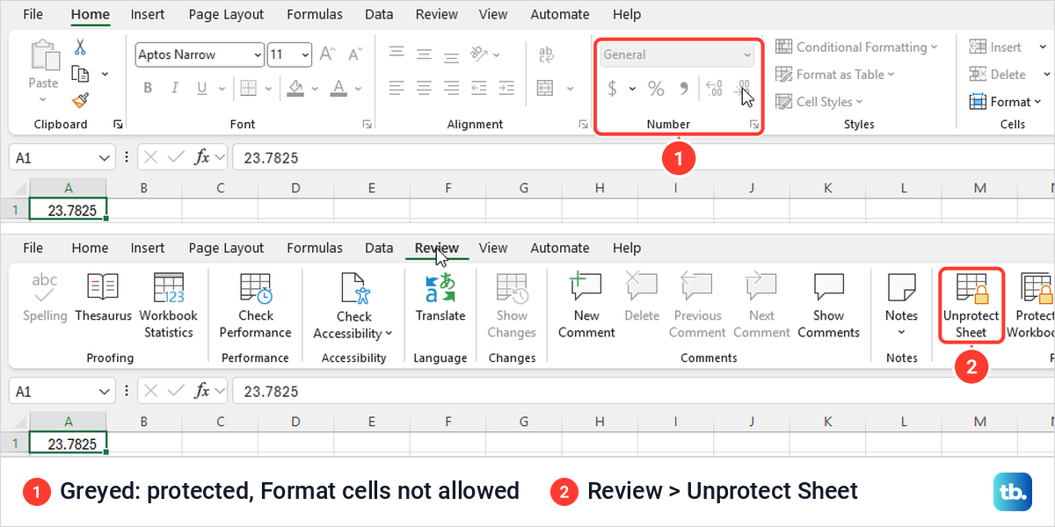Open the Aptos Narrow font name dropdown
This screenshot has height=527, width=1055.
coord(258,54)
